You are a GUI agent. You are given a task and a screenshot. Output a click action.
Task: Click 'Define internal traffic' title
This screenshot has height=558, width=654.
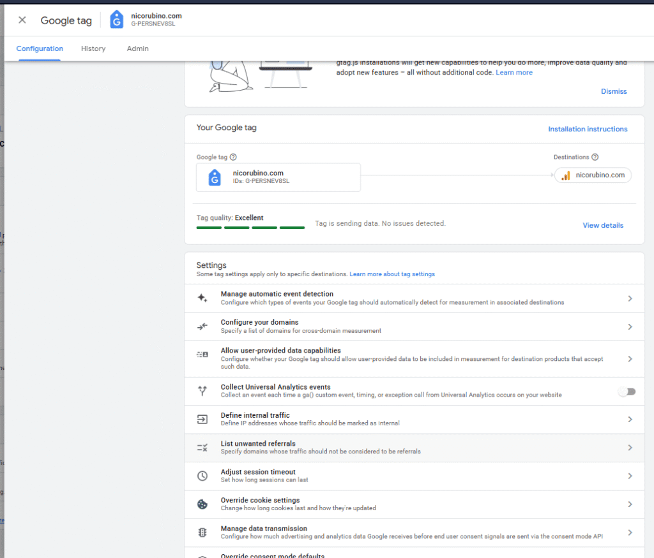tap(255, 415)
